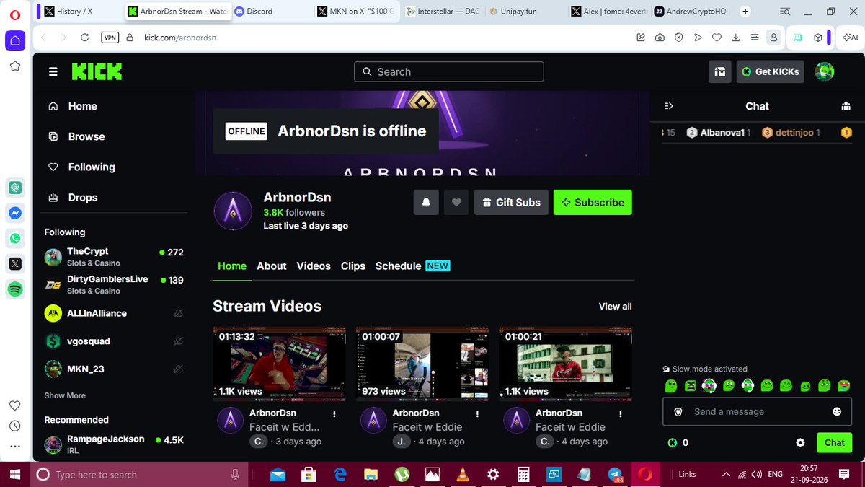Open Telegram from Windows taskbar
This screenshot has height=487, width=865.
coord(615,475)
